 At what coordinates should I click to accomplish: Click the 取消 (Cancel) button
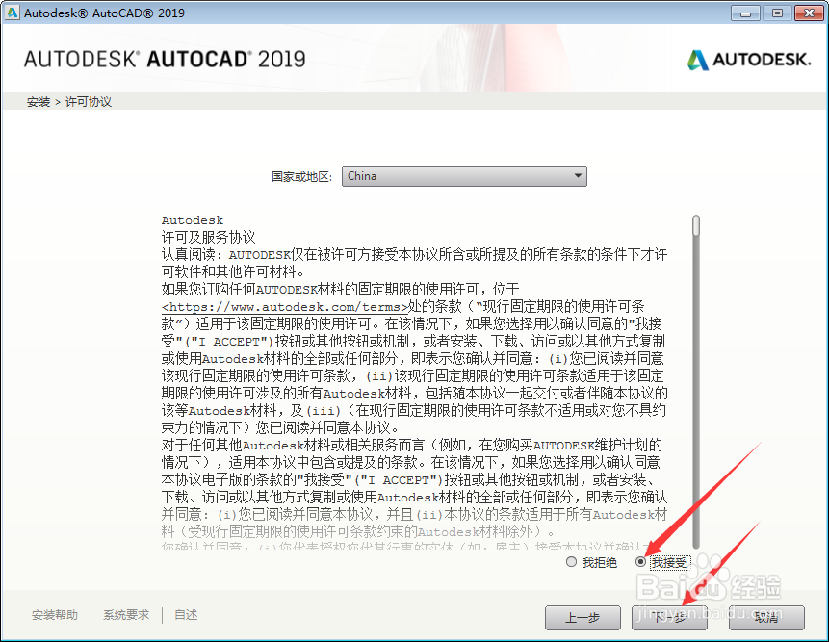coord(766,617)
